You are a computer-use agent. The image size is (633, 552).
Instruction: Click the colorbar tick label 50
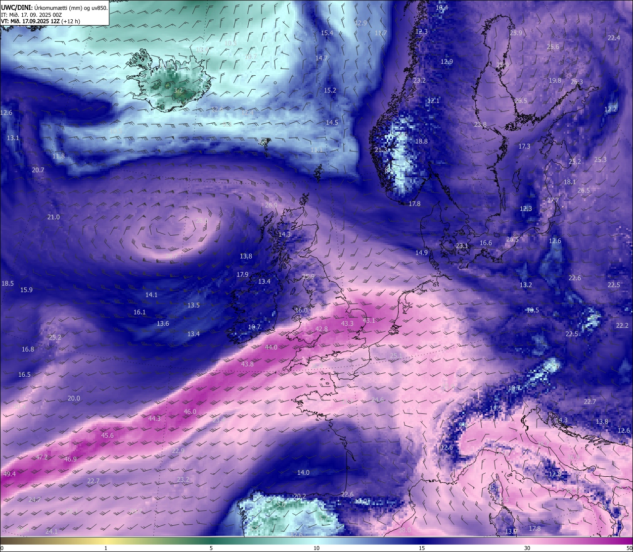629,548
